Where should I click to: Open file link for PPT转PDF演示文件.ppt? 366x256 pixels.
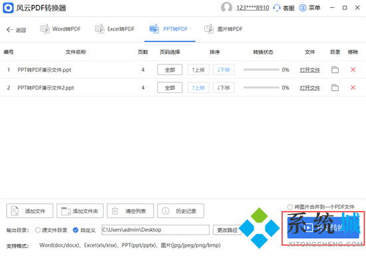click(x=309, y=70)
